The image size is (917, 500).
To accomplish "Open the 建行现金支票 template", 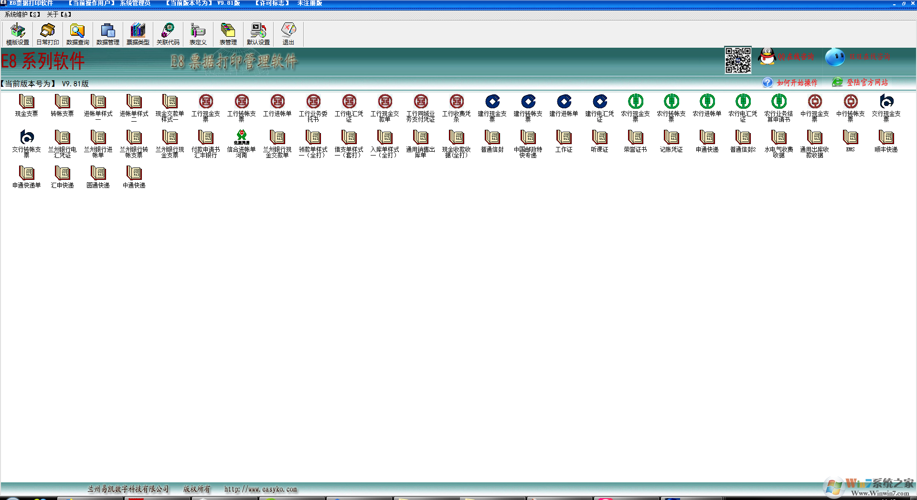I will click(492, 108).
